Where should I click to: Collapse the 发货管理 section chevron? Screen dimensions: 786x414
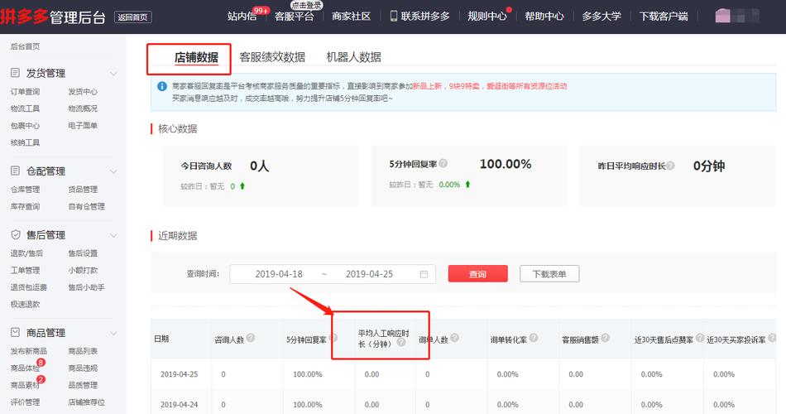[x=114, y=74]
